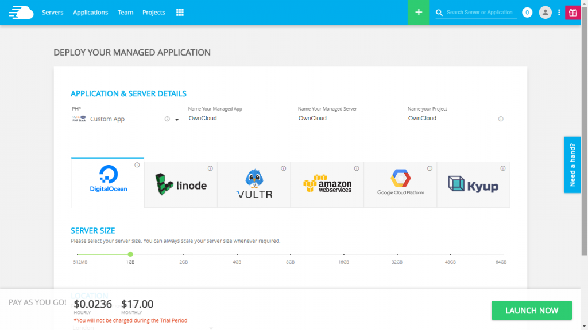588x330 pixels.
Task: Click the red gift rewards icon
Action: [x=572, y=12]
